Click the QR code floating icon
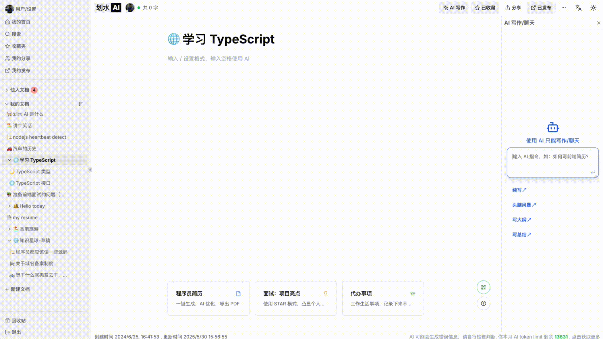Viewport: 603px width, 339px height. click(483, 287)
